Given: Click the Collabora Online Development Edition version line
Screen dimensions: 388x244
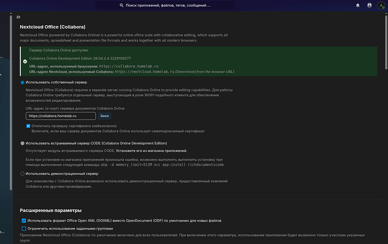Looking at the screenshot, I should (x=80, y=58).
